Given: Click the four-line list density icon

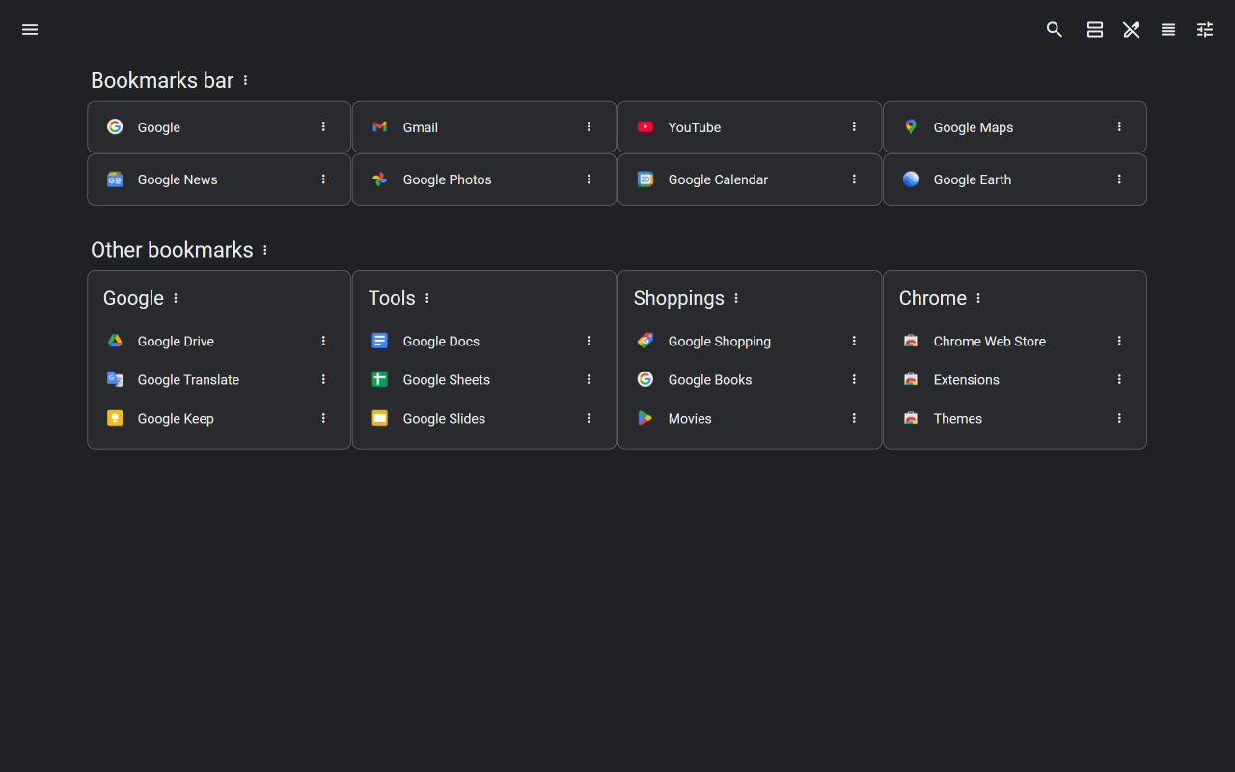Looking at the screenshot, I should coord(1168,29).
